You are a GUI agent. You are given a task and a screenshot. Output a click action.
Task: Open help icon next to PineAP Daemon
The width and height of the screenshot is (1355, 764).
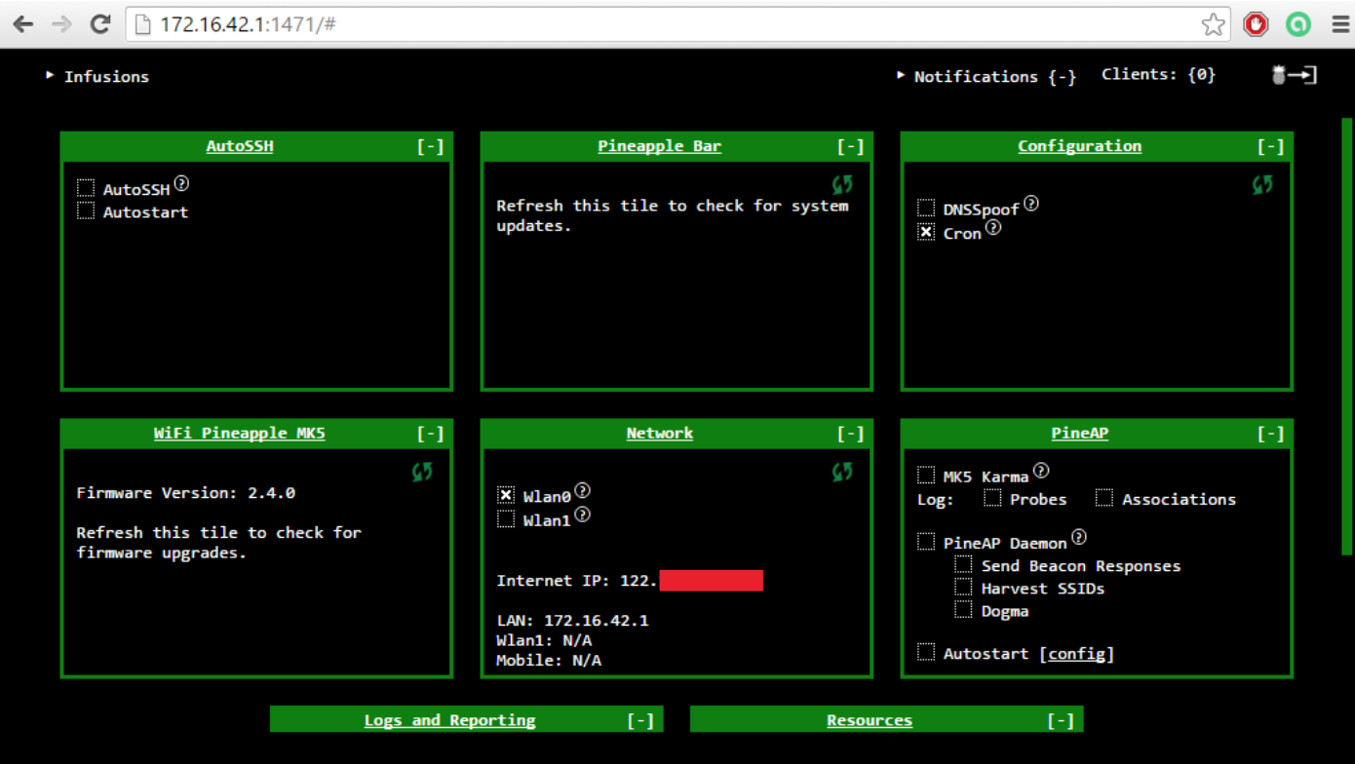point(1078,537)
